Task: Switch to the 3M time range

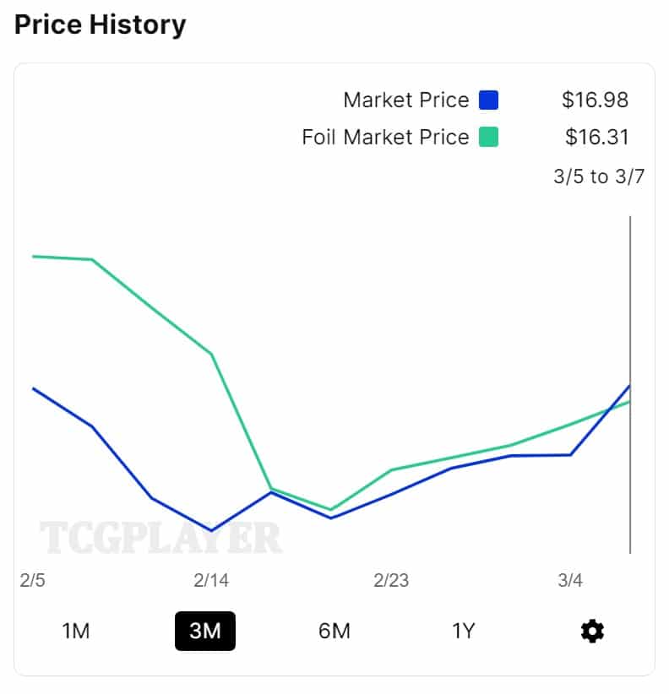Action: click(x=205, y=631)
